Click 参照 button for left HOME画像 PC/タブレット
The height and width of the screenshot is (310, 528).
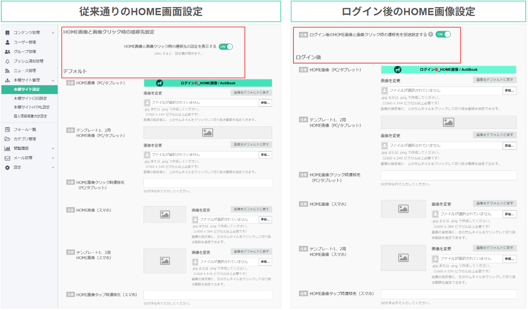tap(265, 103)
